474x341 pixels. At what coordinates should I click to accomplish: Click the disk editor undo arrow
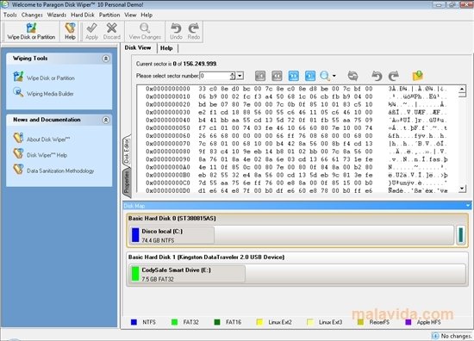377,76
